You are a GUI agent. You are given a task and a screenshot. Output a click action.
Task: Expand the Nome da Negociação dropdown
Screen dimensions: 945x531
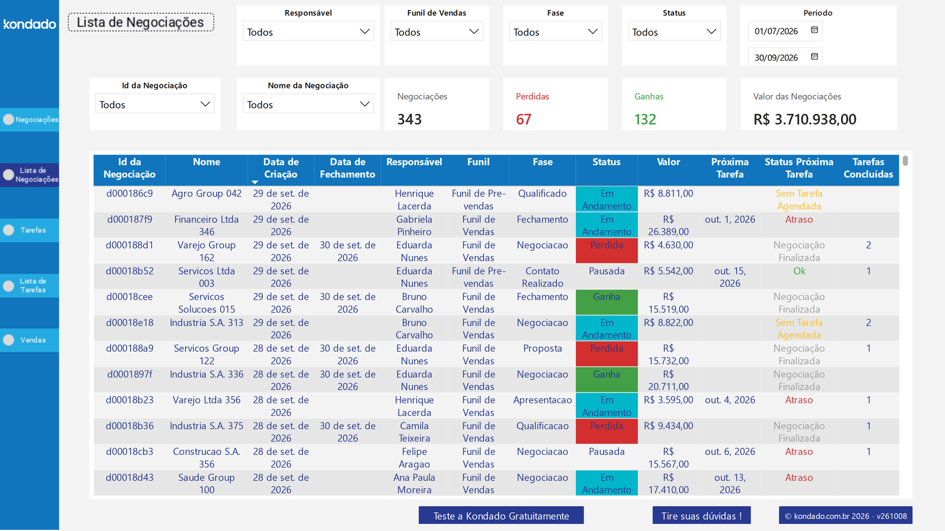tap(308, 104)
